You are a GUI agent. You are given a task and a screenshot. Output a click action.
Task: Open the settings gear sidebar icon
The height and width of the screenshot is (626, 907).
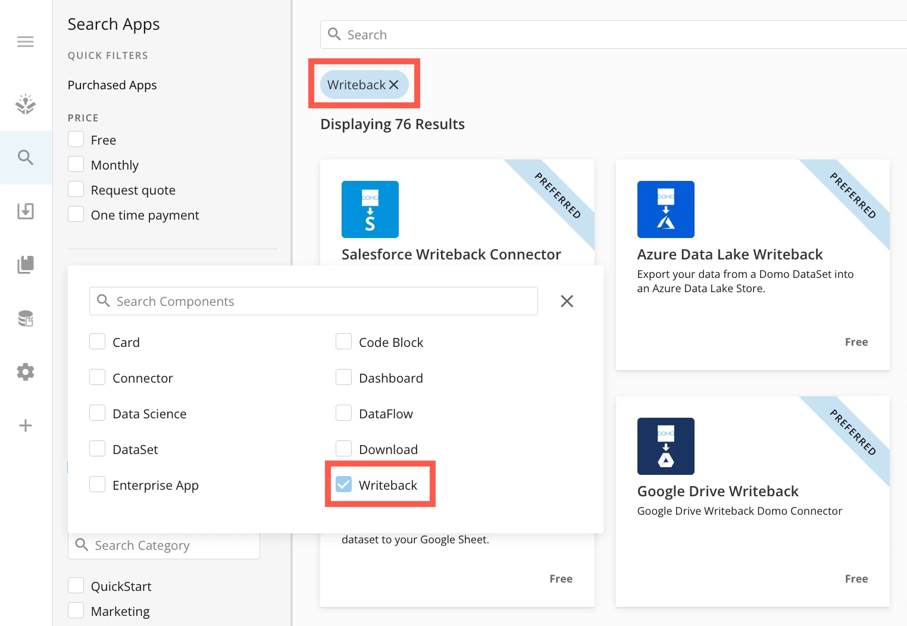pyautogui.click(x=26, y=372)
